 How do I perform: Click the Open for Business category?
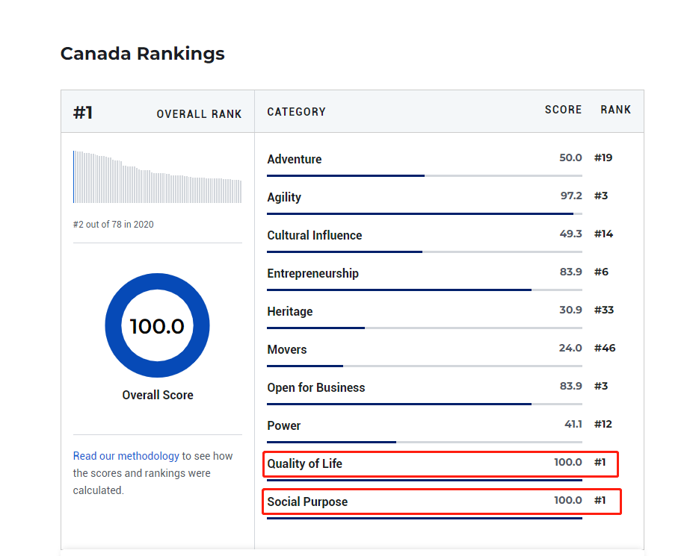tap(316, 387)
